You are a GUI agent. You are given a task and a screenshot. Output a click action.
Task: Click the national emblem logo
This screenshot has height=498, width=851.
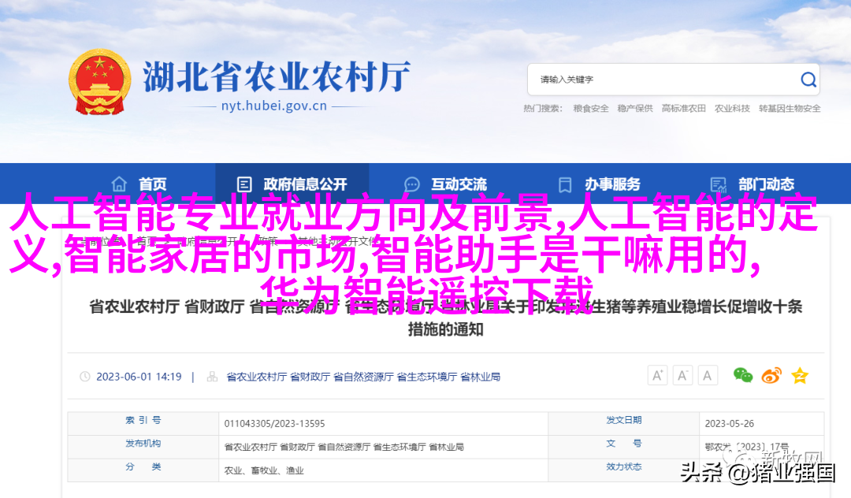pyautogui.click(x=100, y=82)
